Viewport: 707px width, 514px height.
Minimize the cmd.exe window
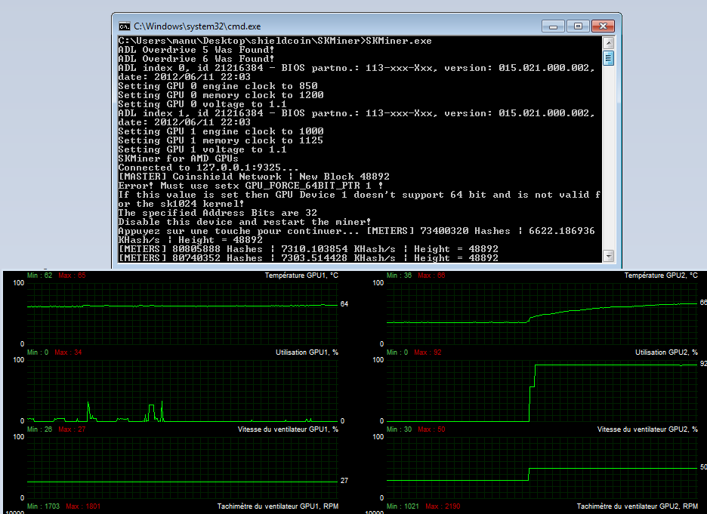(x=553, y=26)
